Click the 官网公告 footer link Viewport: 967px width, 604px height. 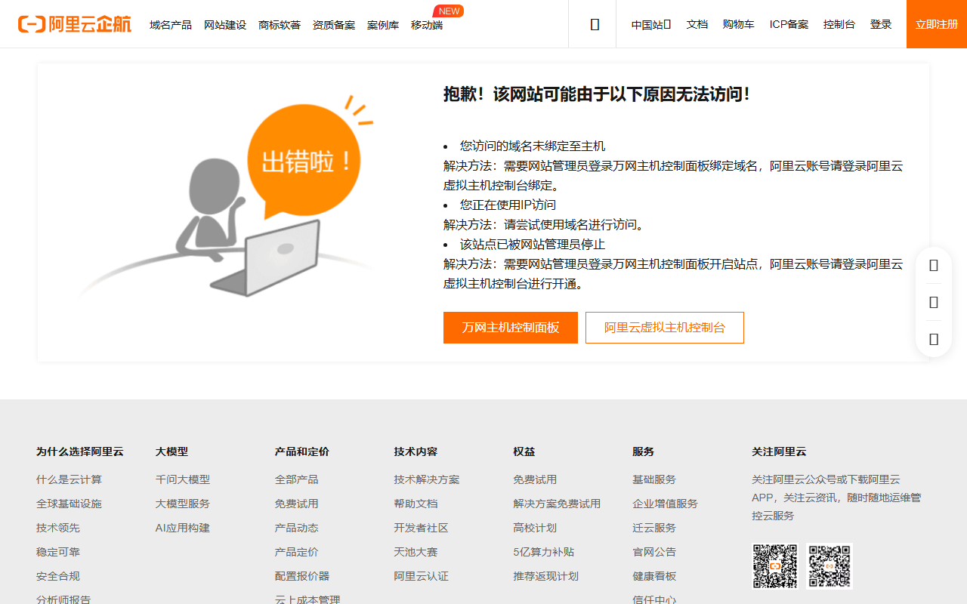click(655, 552)
